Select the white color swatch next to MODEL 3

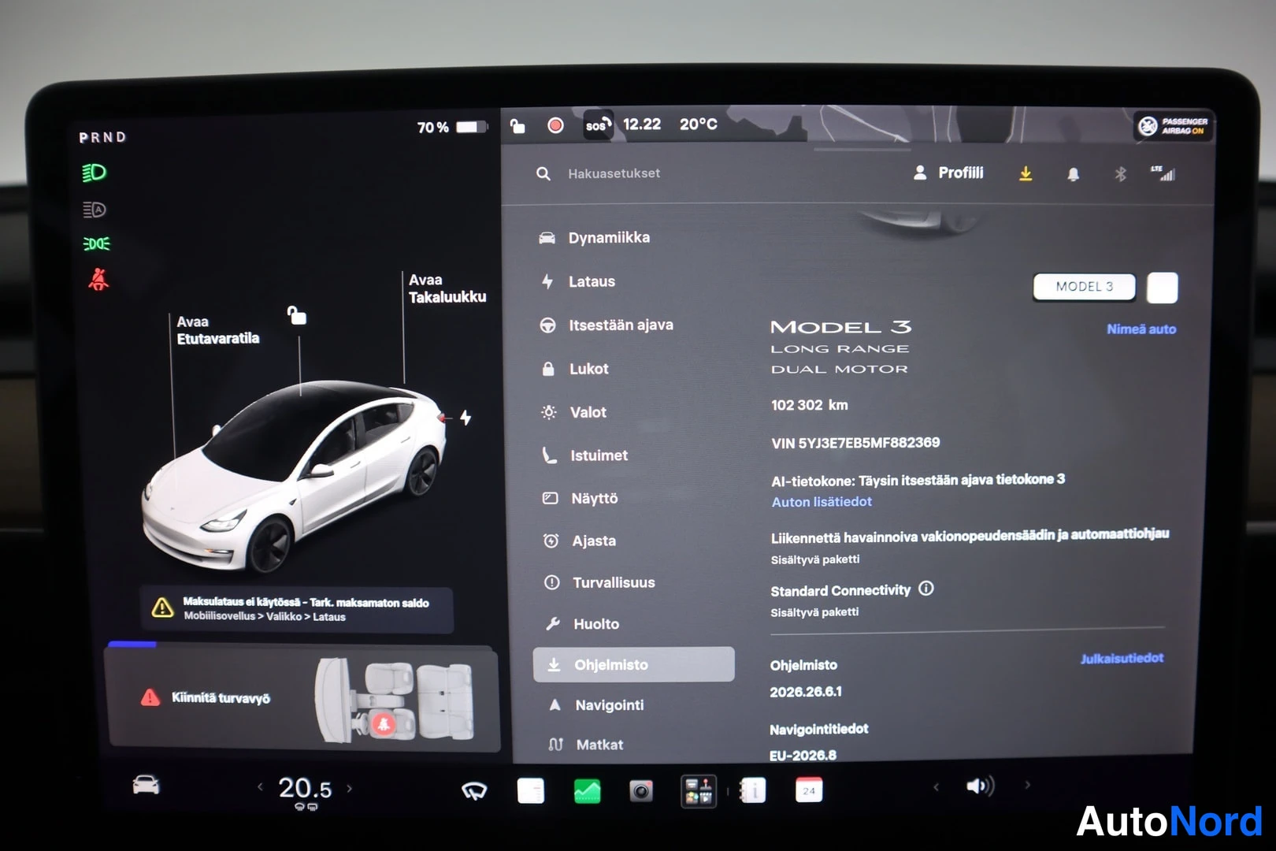click(1162, 288)
